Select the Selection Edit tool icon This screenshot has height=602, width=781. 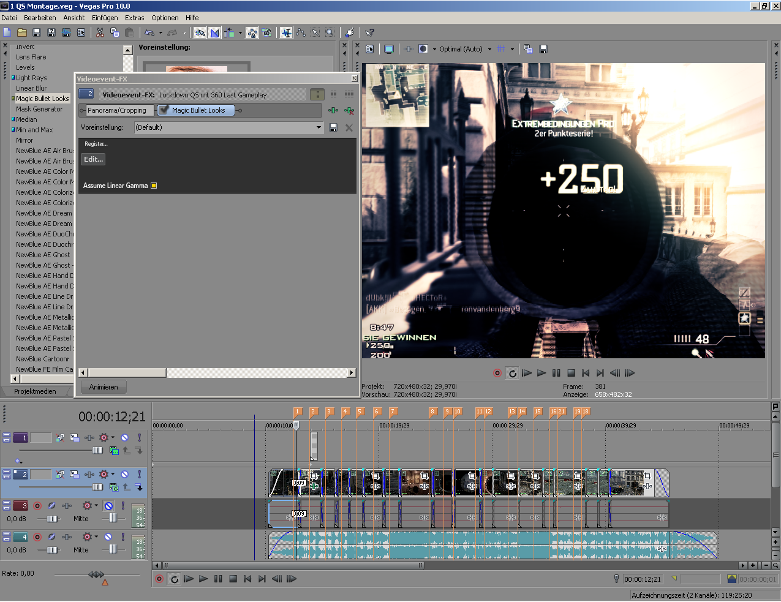tap(315, 32)
